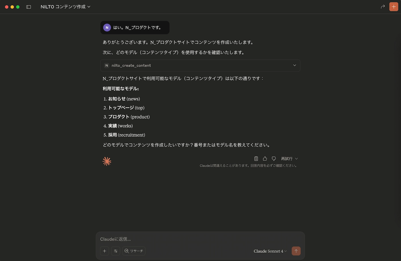Start a new chat with the orange plus button
The image size is (401, 261).
[x=394, y=7]
